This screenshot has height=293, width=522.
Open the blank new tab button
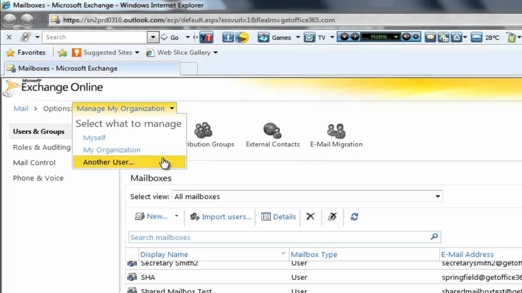(188, 69)
